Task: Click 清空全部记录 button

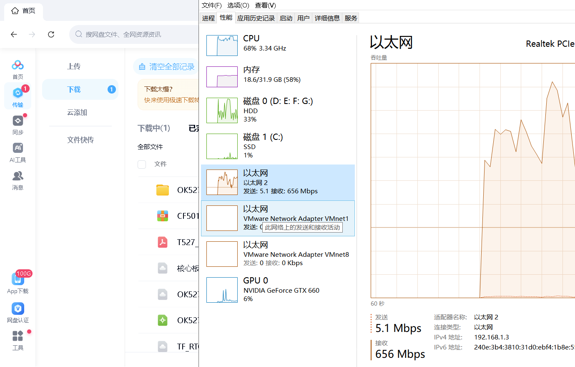Action: [167, 66]
